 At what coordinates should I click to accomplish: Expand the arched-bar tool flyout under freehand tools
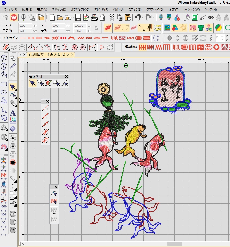pyautogui.click(x=7, y=130)
